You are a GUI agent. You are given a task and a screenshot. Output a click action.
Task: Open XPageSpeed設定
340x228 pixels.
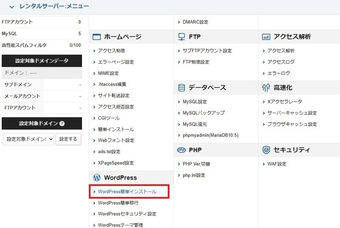(x=116, y=163)
